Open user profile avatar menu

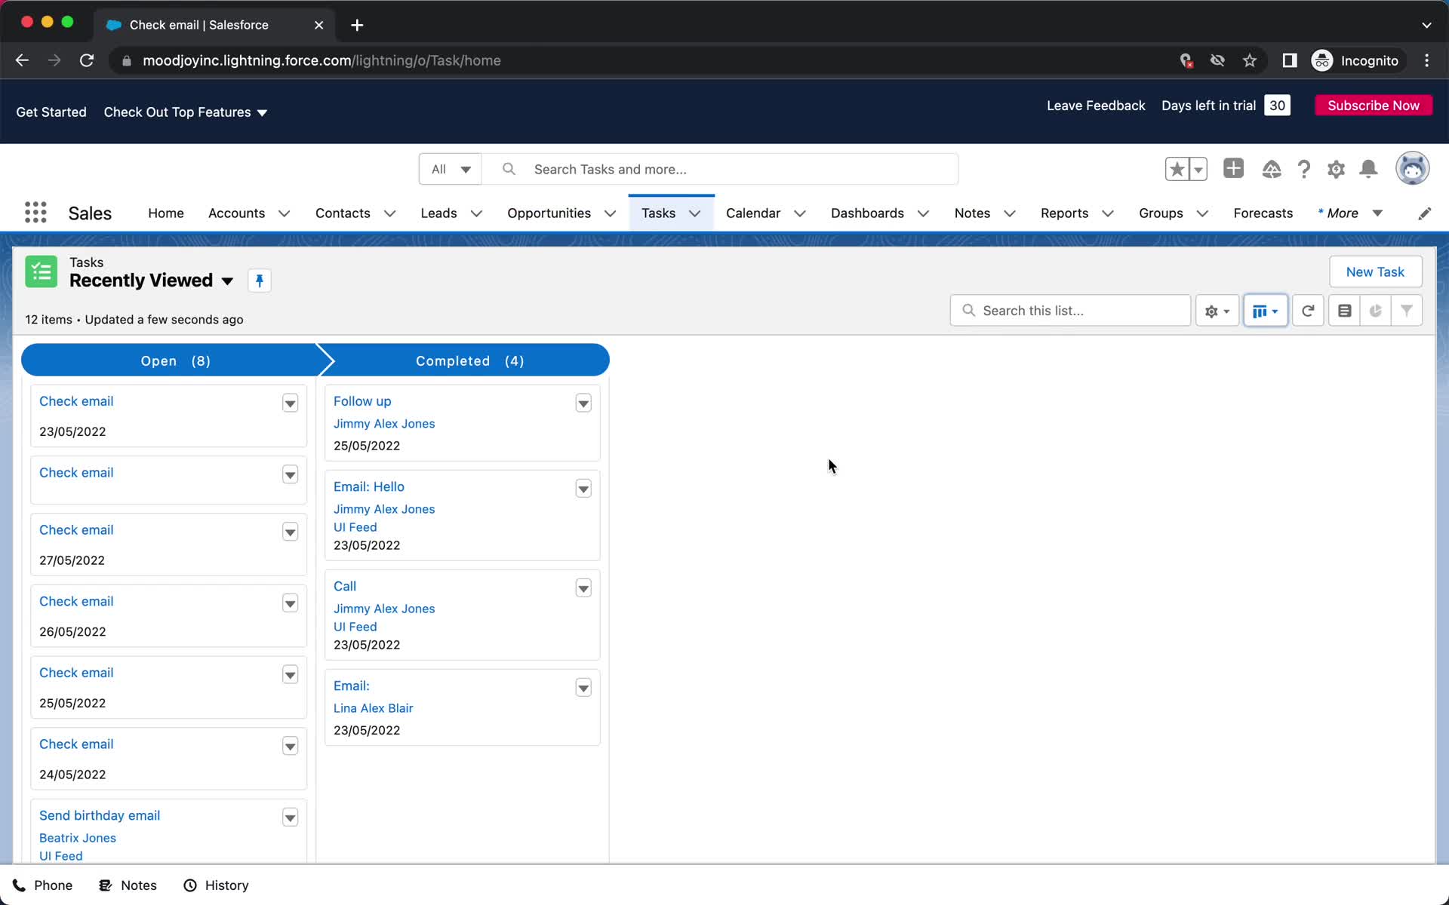pos(1412,168)
